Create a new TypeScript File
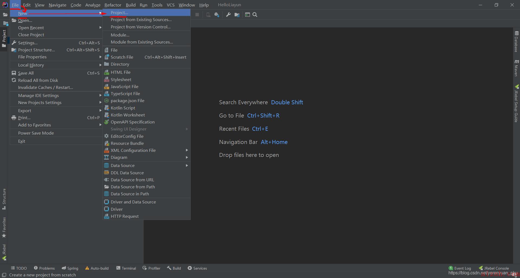 pyautogui.click(x=147, y=93)
